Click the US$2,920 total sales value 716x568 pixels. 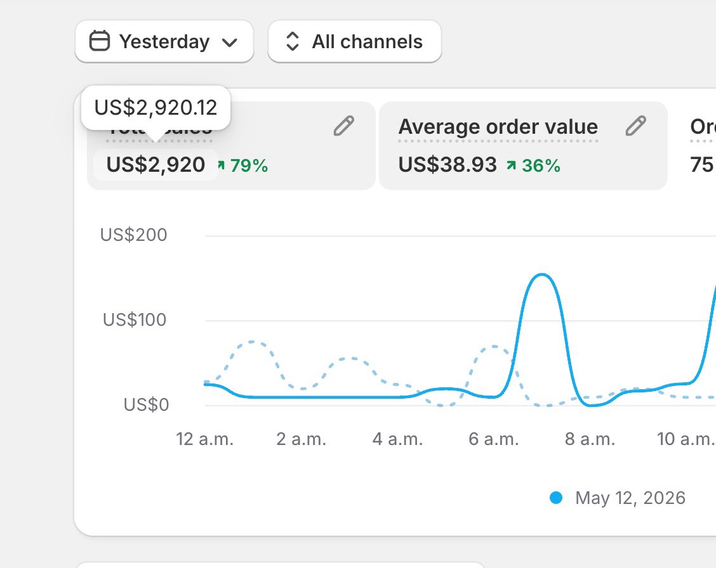156,165
